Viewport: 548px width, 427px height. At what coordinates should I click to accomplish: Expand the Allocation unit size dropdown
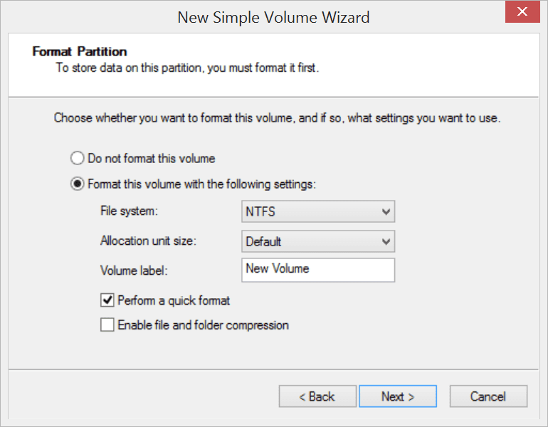318,241
